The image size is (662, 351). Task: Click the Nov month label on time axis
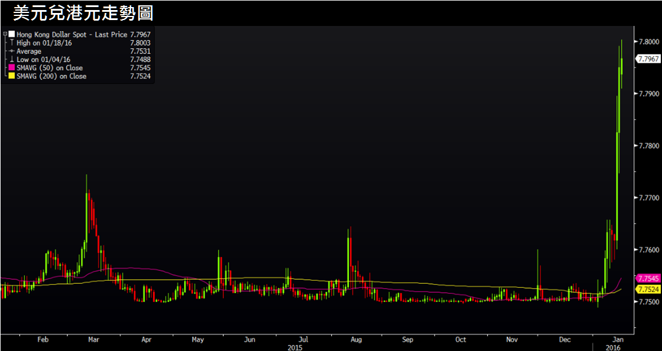(512, 340)
